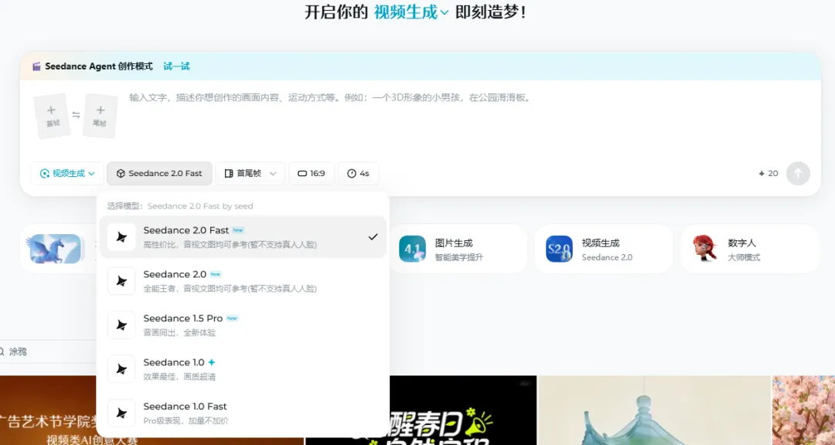Click the 涂鸦 search field
835x445 pixels.
pyautogui.click(x=48, y=352)
